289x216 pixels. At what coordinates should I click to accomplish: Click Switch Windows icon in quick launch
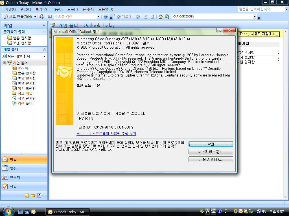click(x=27, y=212)
